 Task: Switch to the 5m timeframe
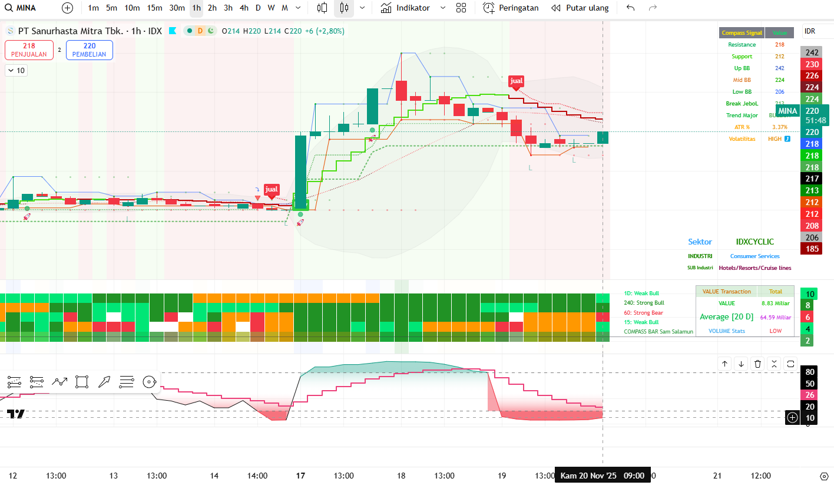(x=111, y=8)
